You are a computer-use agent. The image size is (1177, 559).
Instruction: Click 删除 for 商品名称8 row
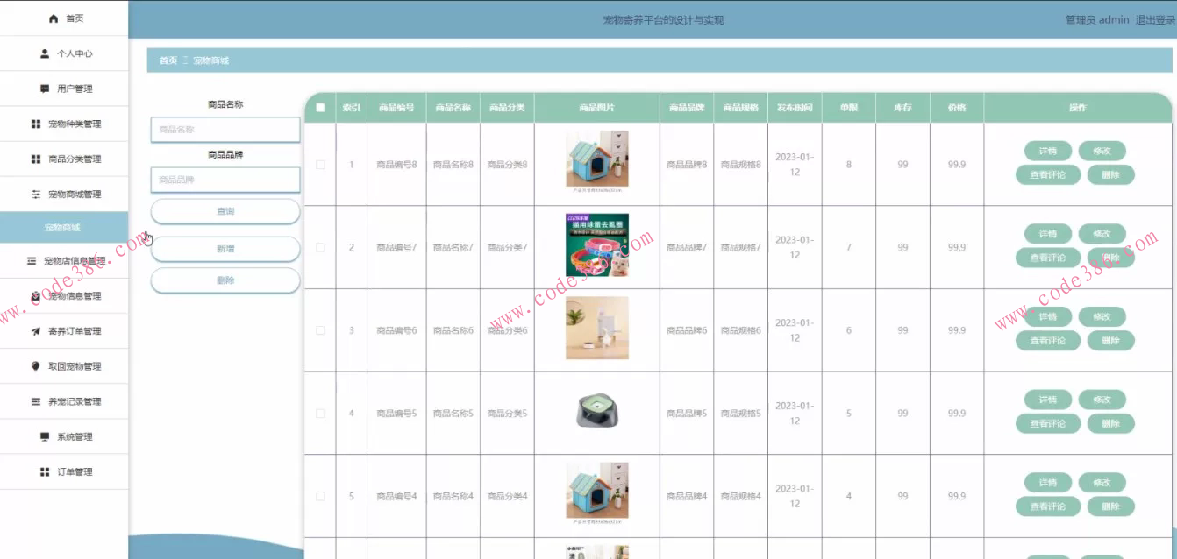pos(1111,174)
